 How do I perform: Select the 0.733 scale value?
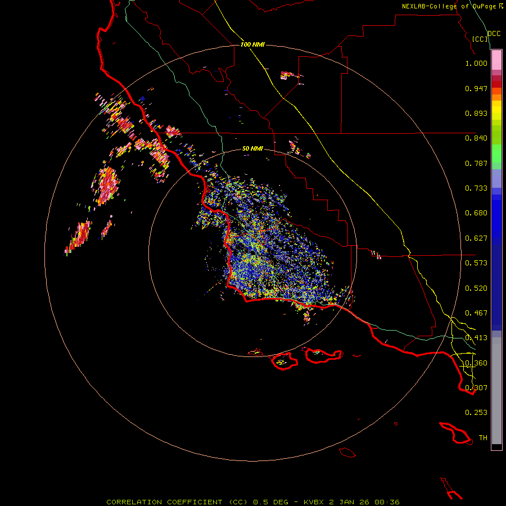click(476, 188)
